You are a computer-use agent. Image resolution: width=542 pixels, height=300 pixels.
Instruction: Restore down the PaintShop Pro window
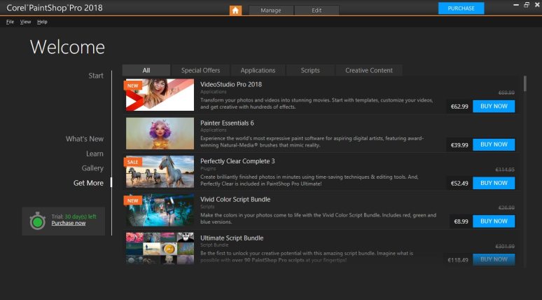tap(527, 5)
